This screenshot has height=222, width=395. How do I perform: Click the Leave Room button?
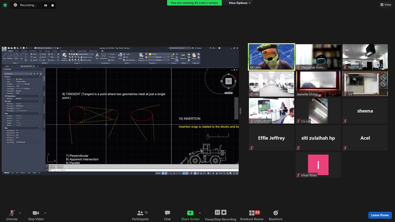point(380,215)
